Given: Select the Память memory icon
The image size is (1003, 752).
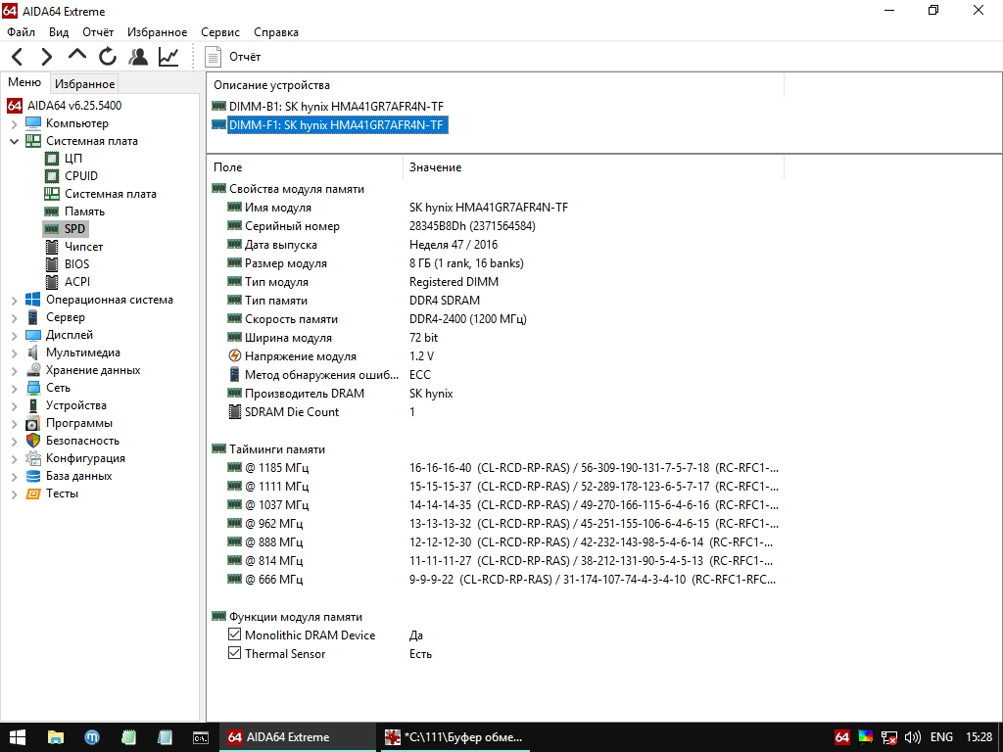Looking at the screenshot, I should (52, 211).
